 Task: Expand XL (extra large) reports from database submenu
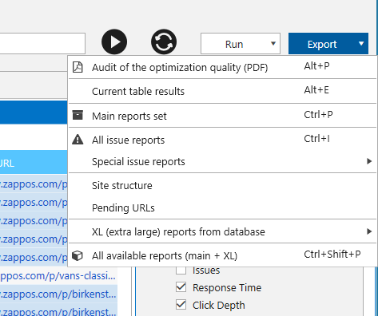pyautogui.click(x=222, y=231)
